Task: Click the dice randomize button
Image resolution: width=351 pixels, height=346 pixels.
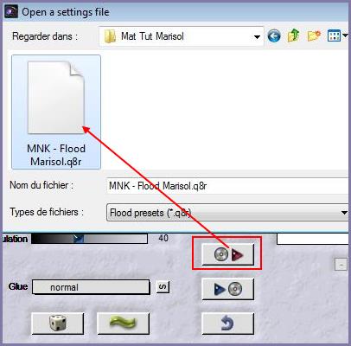Action: pos(58,324)
